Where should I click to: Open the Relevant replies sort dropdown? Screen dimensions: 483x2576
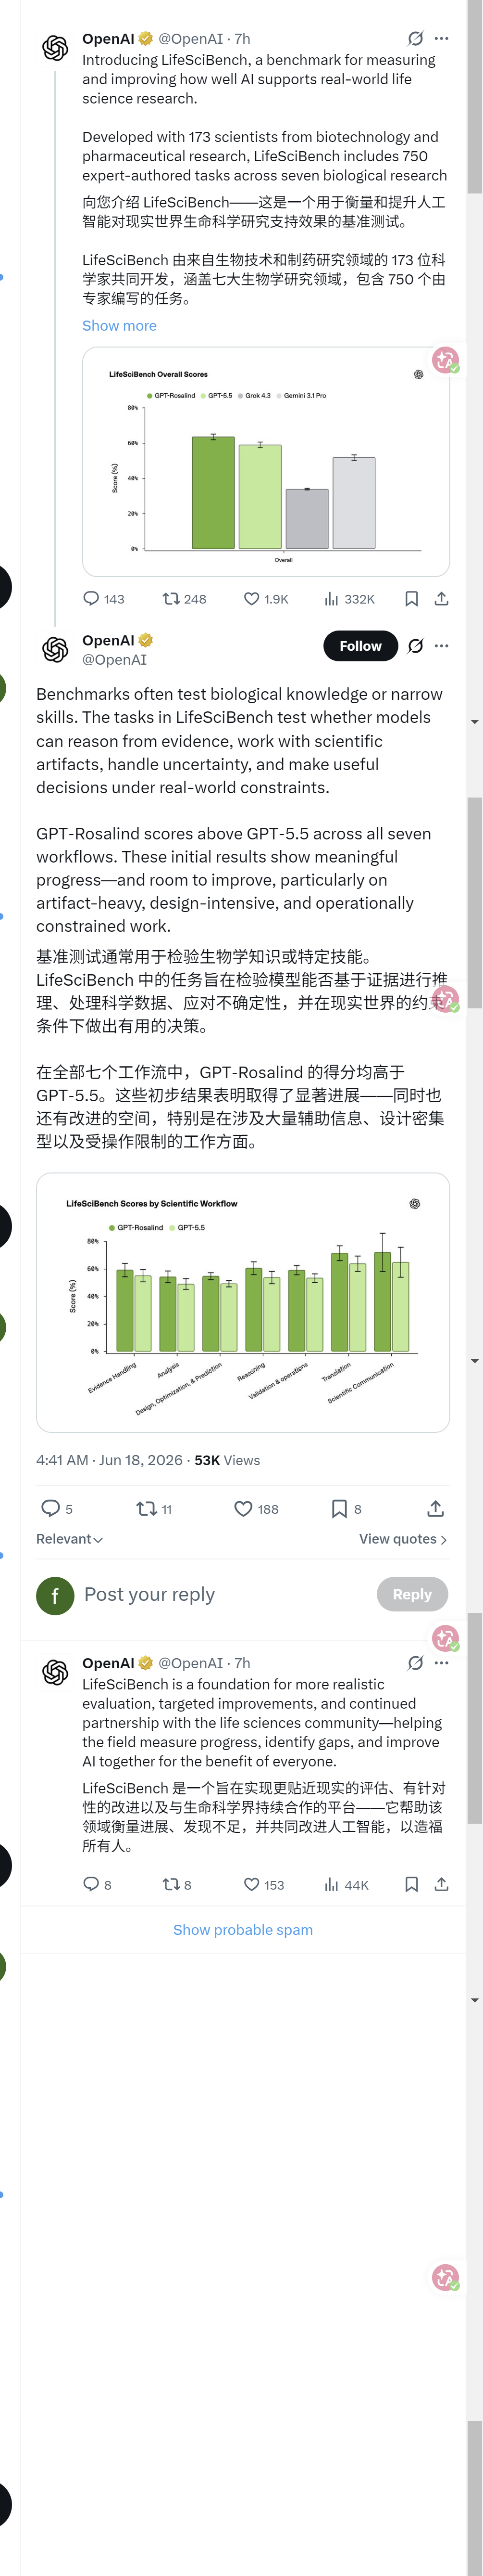click(x=69, y=1538)
